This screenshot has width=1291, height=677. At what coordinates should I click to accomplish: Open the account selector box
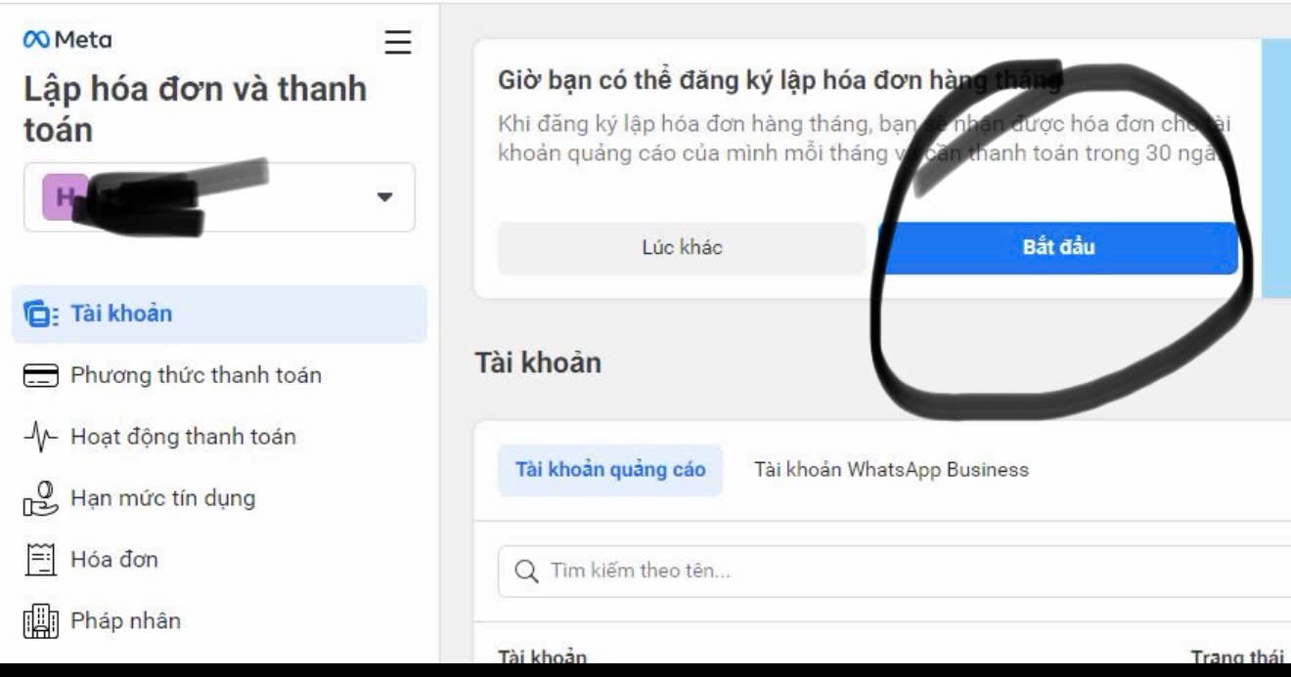(x=219, y=197)
